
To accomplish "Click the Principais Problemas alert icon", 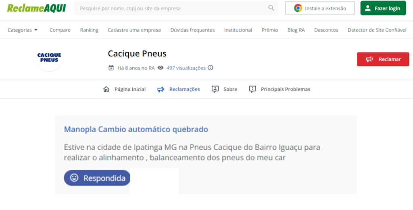I will 252,89.
